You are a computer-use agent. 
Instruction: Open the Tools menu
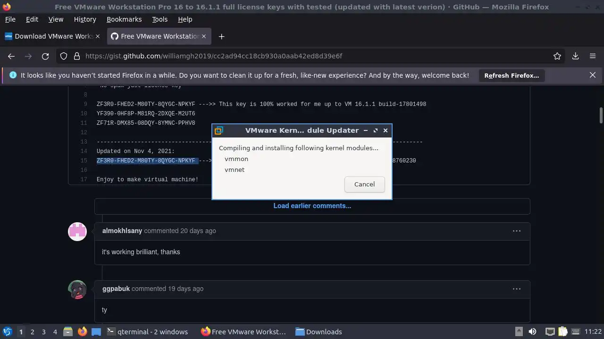(159, 19)
